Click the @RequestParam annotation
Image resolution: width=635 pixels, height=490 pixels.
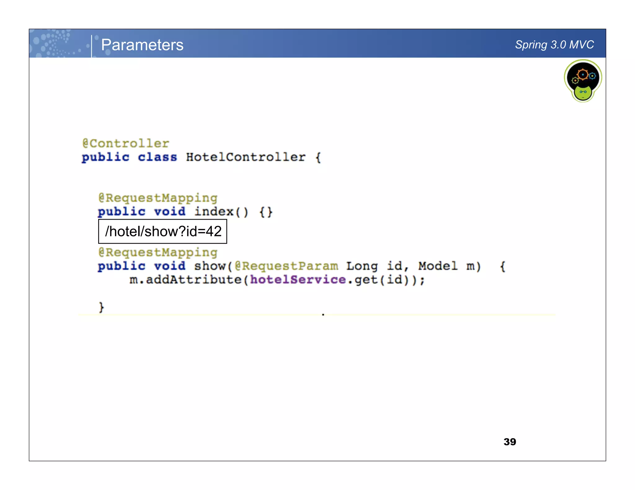[286, 266]
